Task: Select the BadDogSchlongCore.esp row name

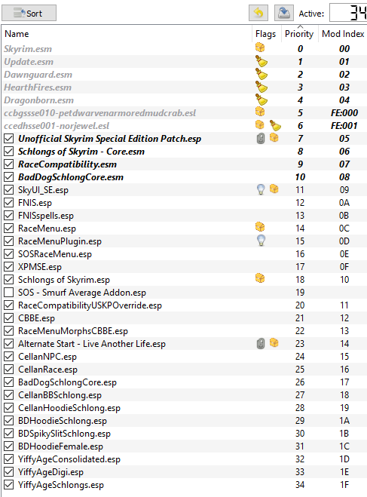Action: 68,382
